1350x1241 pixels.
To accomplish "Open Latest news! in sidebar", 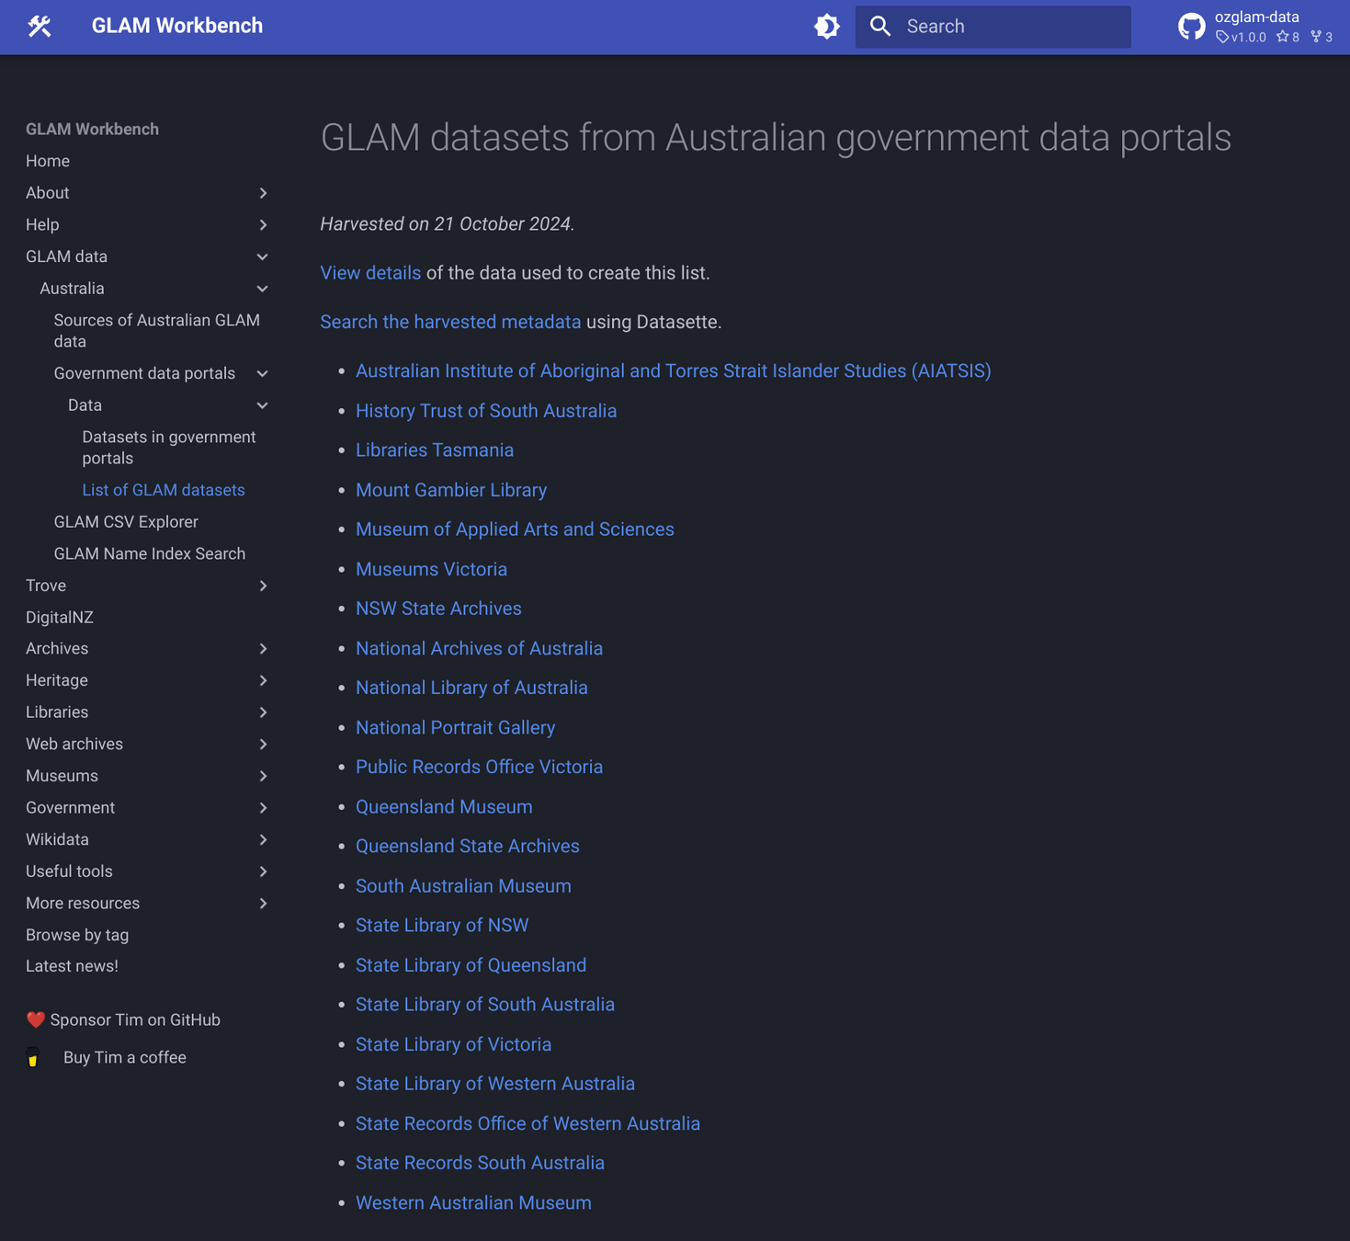I will coord(72,966).
